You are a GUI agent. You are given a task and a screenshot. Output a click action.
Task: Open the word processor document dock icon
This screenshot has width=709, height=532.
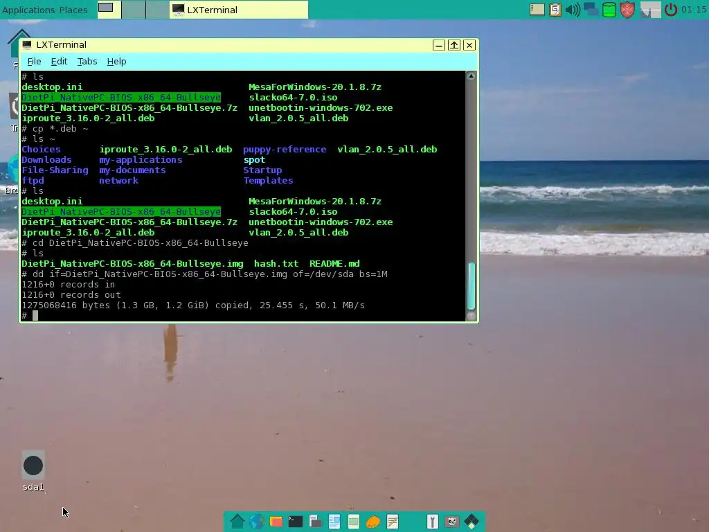334,522
